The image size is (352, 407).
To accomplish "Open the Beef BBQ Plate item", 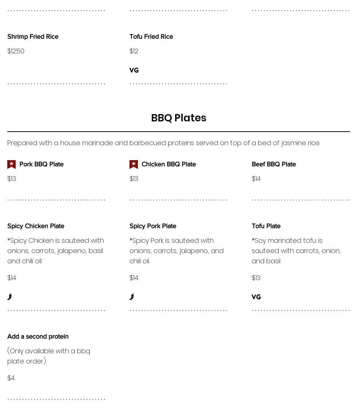I will point(274,164).
